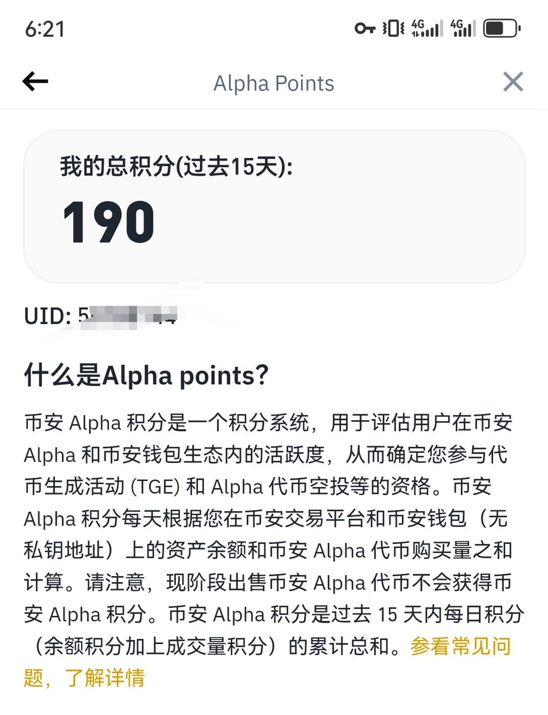Close the Alpha Points page with X
Image resolution: width=548 pixels, height=715 pixels.
pyautogui.click(x=513, y=82)
